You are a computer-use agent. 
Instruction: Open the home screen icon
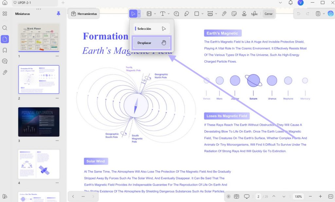click(5, 3)
